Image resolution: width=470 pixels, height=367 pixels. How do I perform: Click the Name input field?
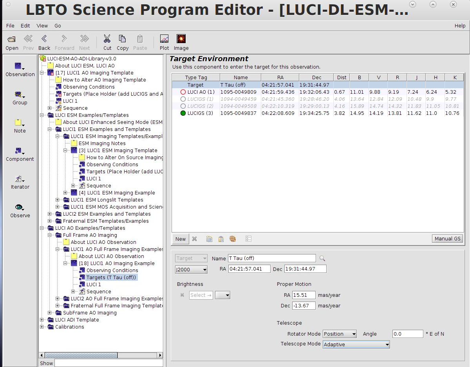point(272,258)
